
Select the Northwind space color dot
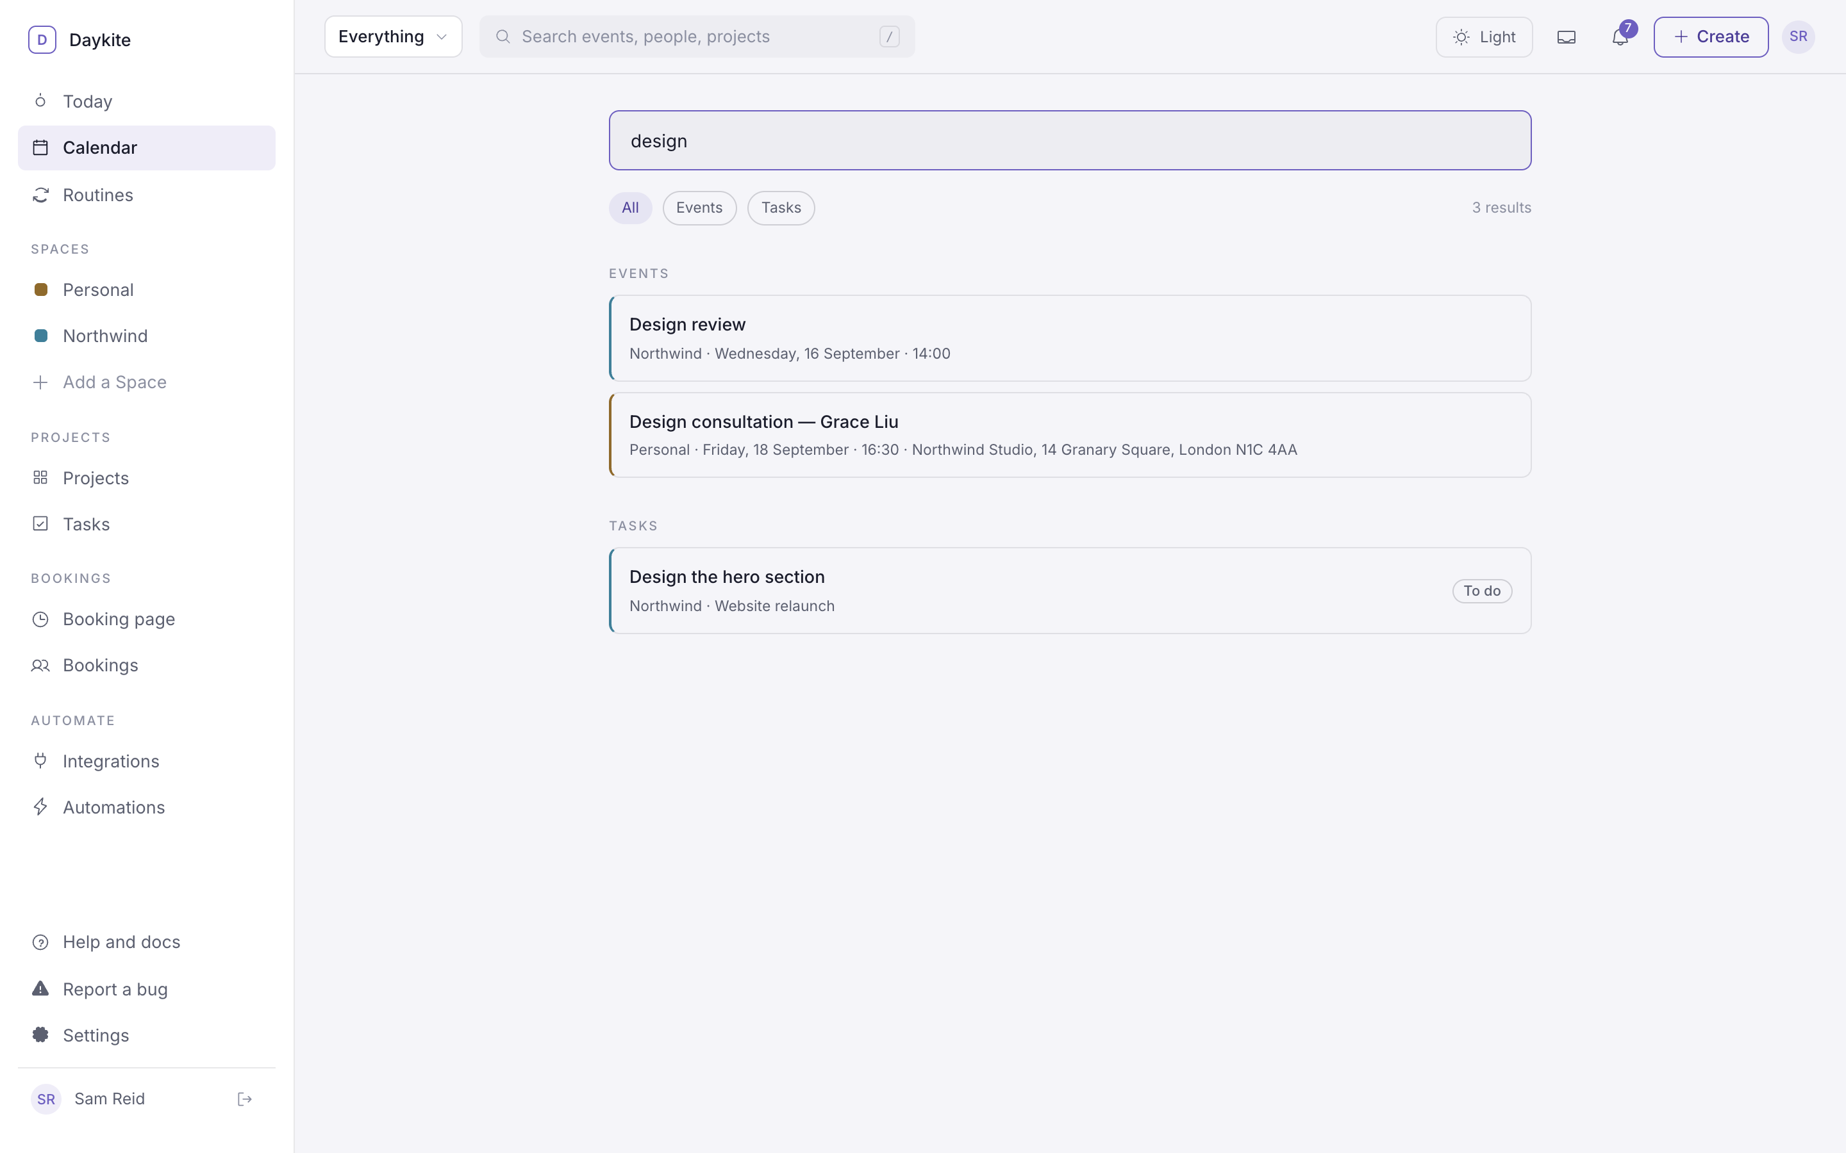[x=41, y=336]
